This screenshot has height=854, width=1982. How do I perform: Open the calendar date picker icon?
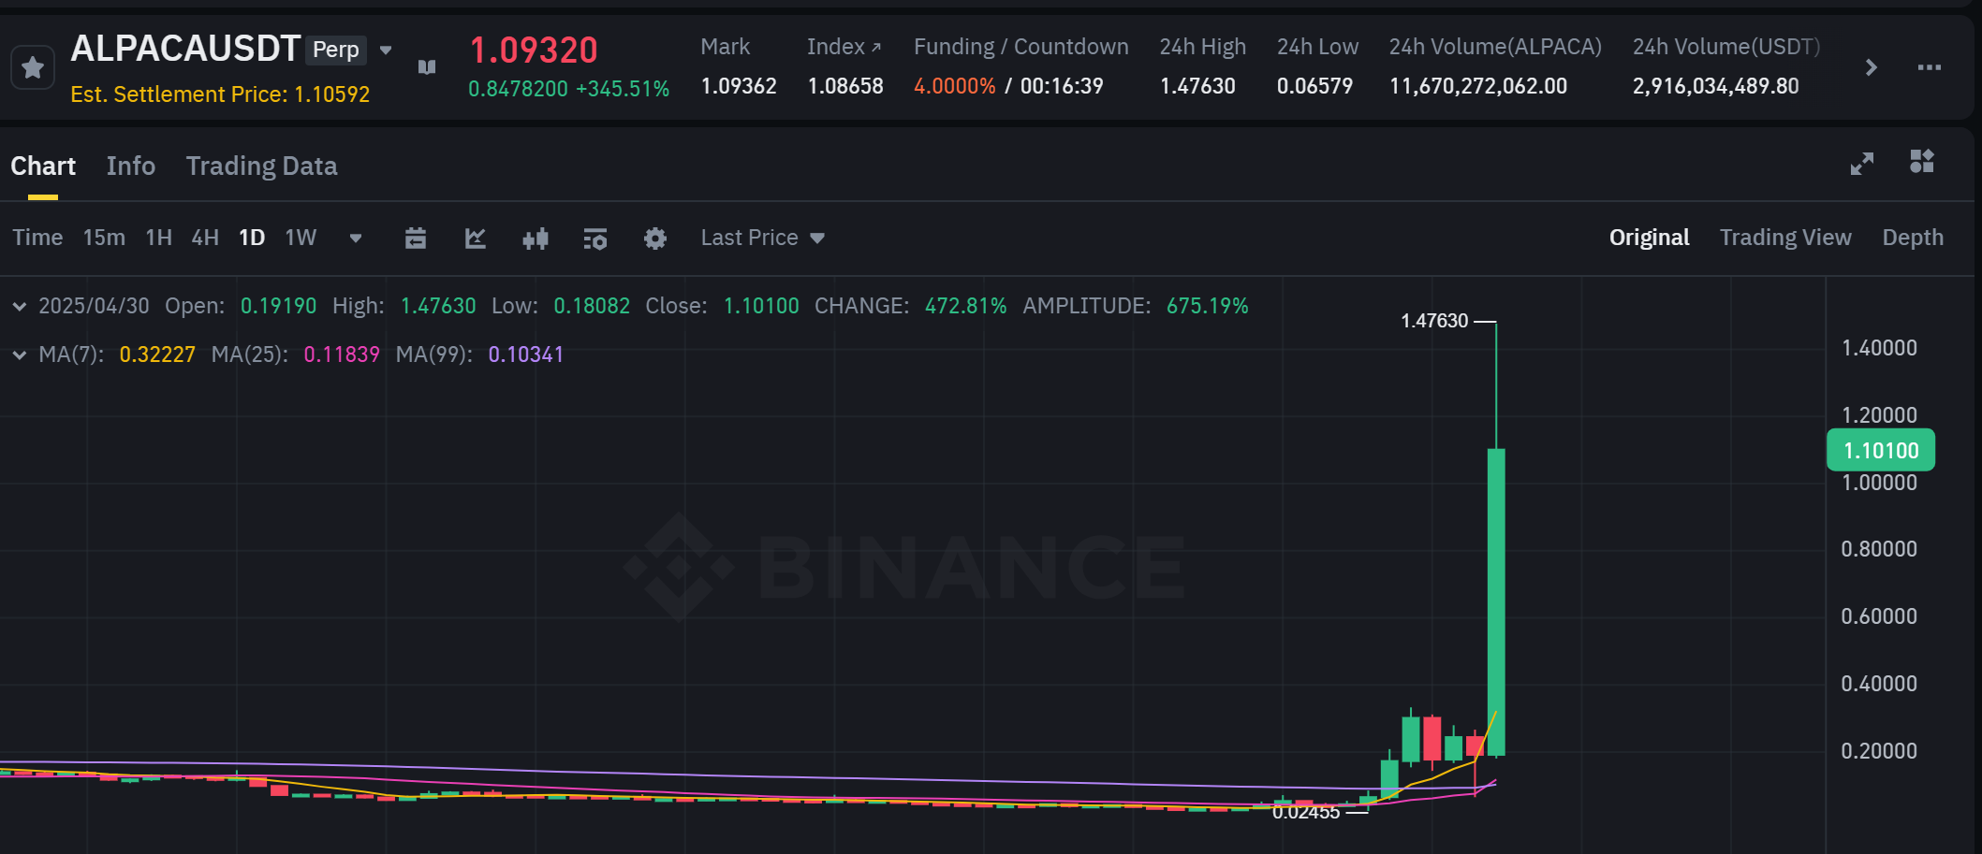416,239
